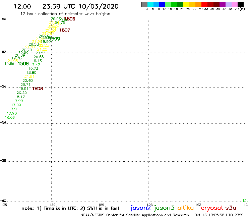Select the 20.20 wave height value
This screenshot has height=218, width=248.
pos(22,93)
